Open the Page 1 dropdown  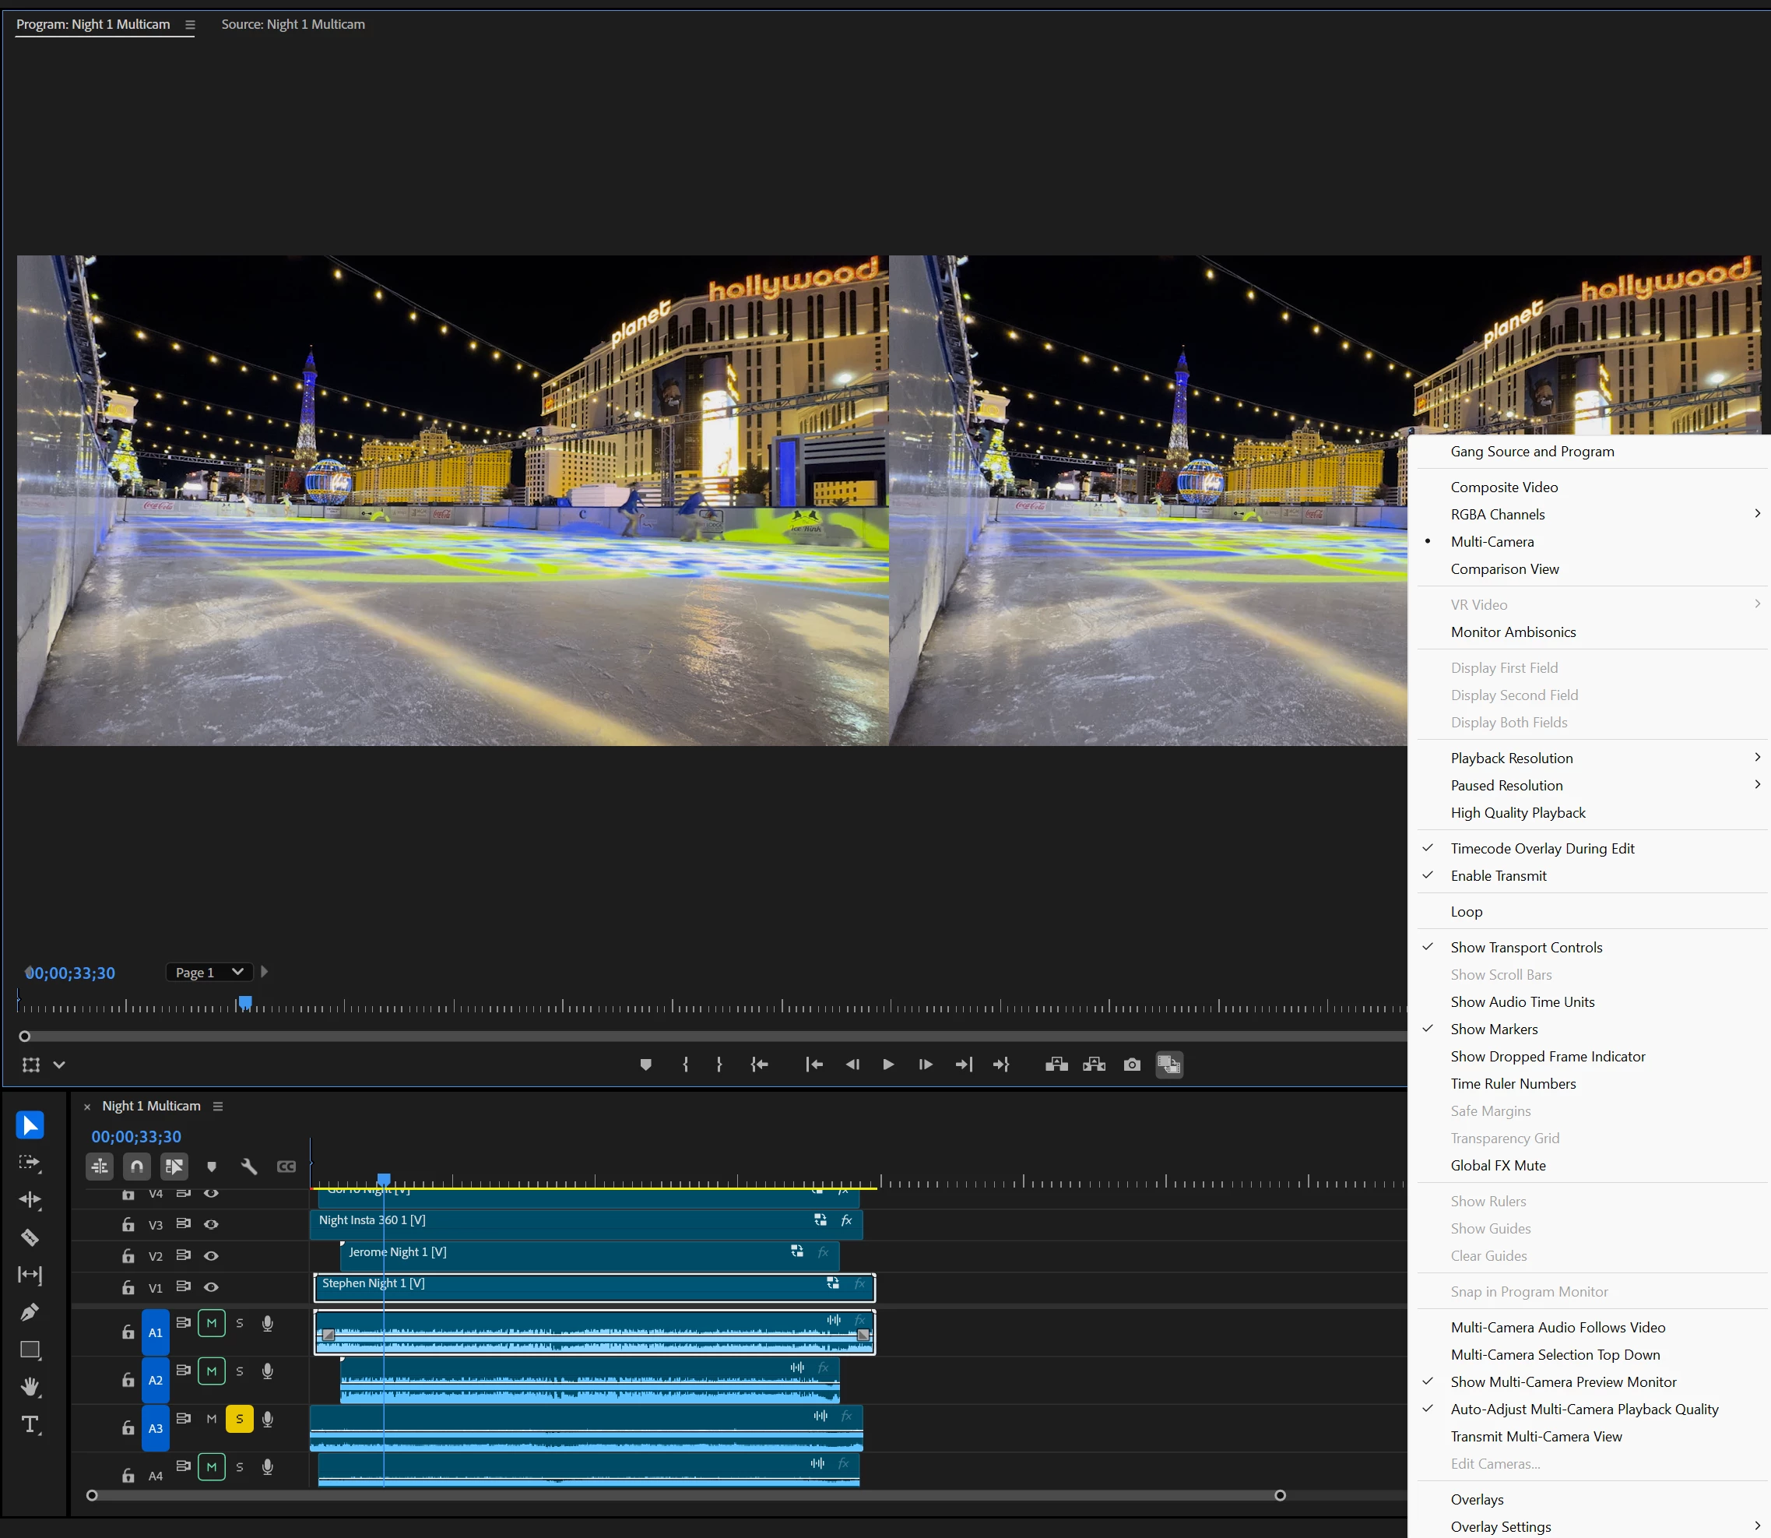pyautogui.click(x=209, y=972)
